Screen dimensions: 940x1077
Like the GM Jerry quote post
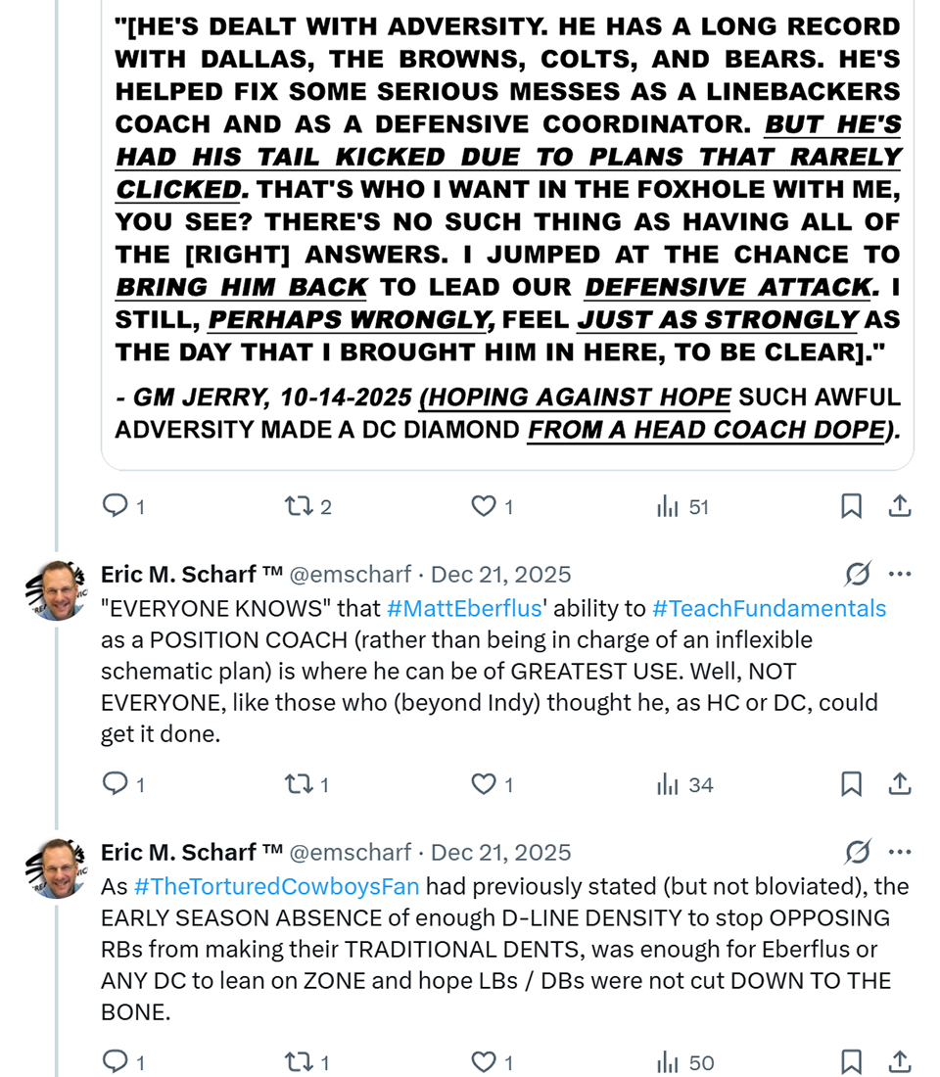click(x=484, y=506)
